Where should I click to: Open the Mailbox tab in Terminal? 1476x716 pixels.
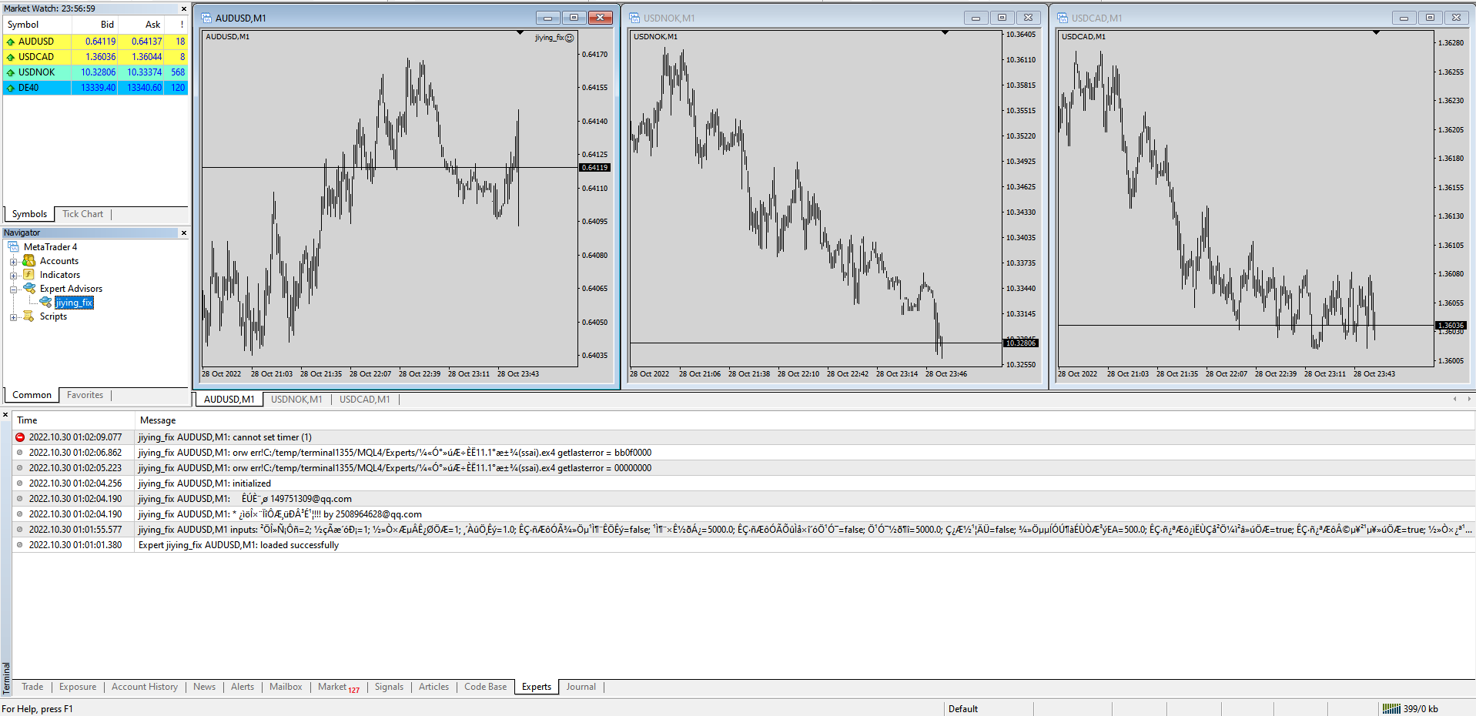pyautogui.click(x=286, y=687)
